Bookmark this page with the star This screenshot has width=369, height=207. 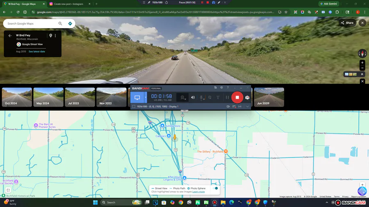286,12
